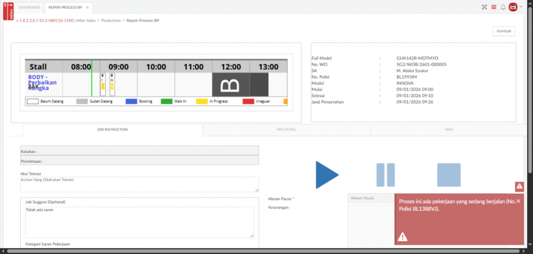This screenshot has height=254, width=533.
Task: Switch to the WAC tab
Action: click(449, 129)
